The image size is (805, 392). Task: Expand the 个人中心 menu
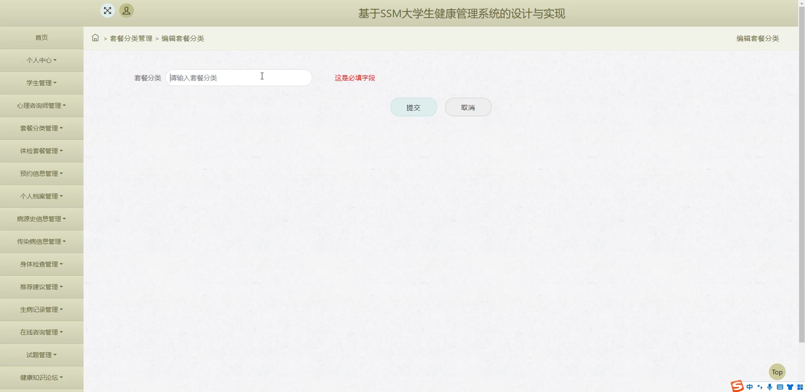42,60
